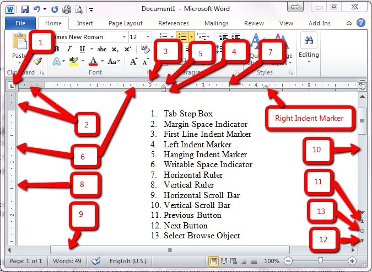Screen dimensions: 372x272
Task: Switch to Review tab
Action: tap(254, 23)
